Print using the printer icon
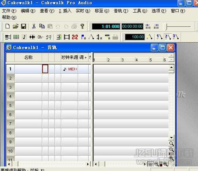The height and width of the screenshot is (171, 198). tap(74, 26)
